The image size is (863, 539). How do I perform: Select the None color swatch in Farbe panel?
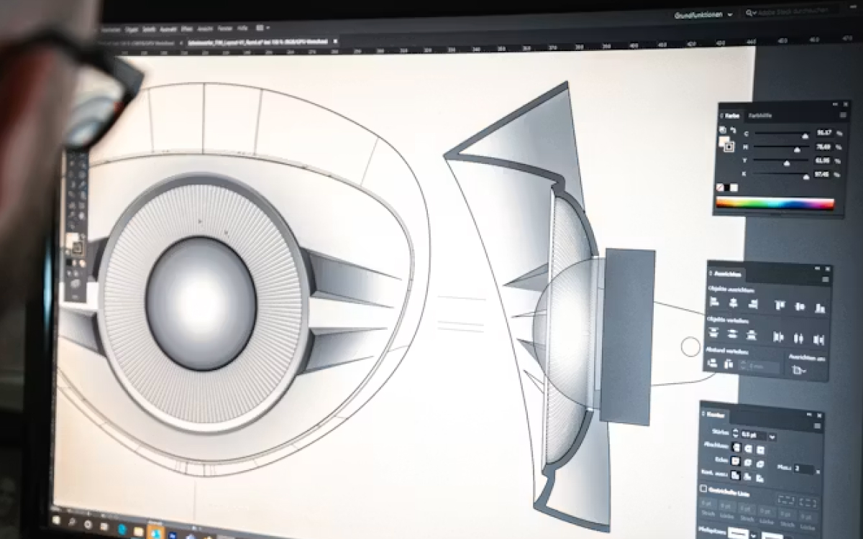click(x=720, y=187)
